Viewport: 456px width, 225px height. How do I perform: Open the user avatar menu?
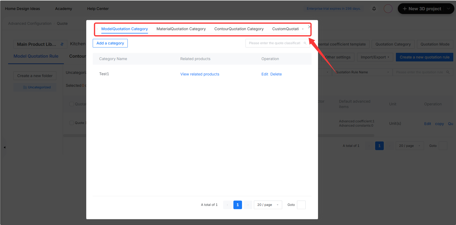tap(388, 9)
